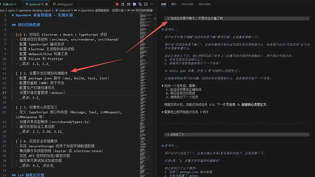Open the KILO CODE panel tab
This screenshot has width=315, height=177.
click(x=187, y=4)
